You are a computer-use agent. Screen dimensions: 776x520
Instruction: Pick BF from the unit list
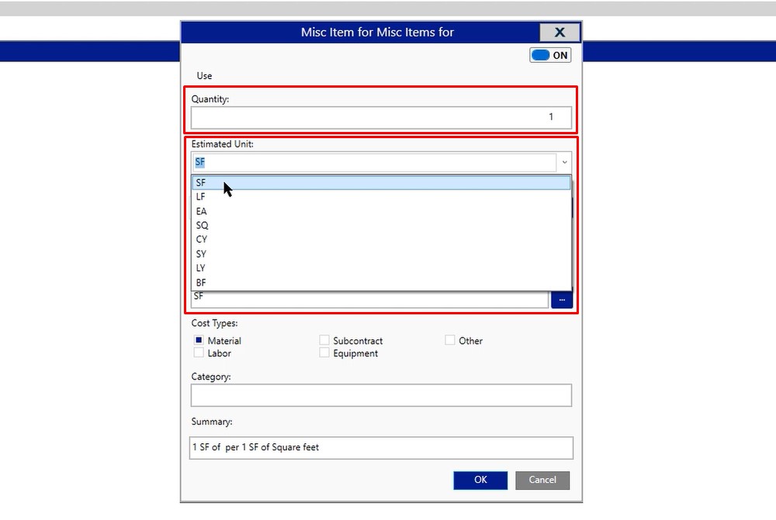coord(380,283)
